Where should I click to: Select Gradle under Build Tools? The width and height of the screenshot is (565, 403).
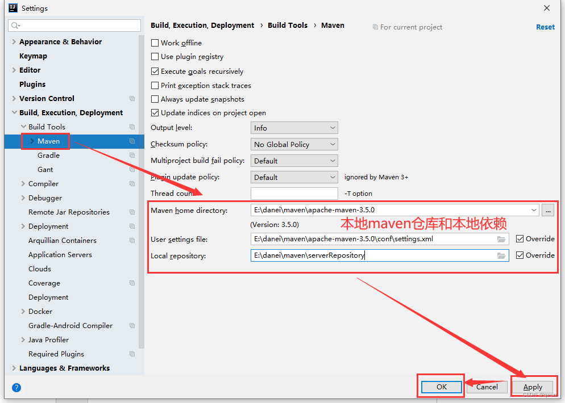click(49, 156)
